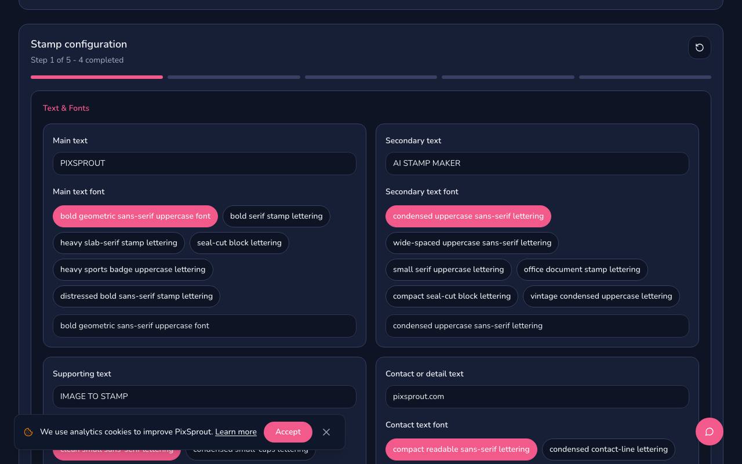Dismiss the cookie banner with the X

(326, 432)
